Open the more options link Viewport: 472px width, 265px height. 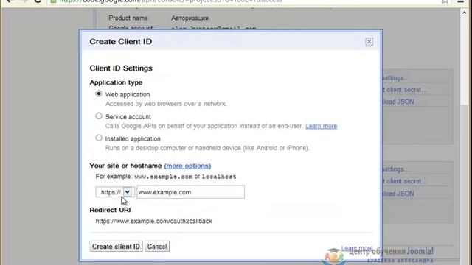[187, 166]
